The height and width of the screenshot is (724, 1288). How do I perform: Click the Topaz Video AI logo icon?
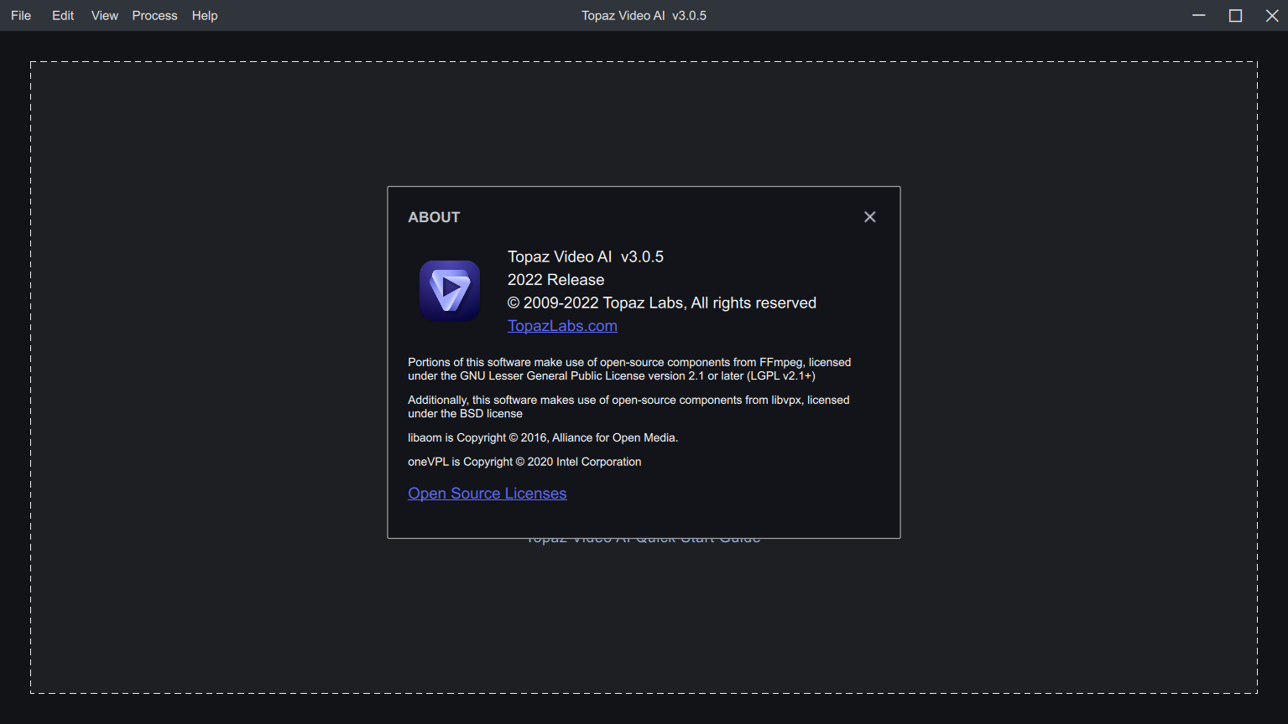(450, 291)
